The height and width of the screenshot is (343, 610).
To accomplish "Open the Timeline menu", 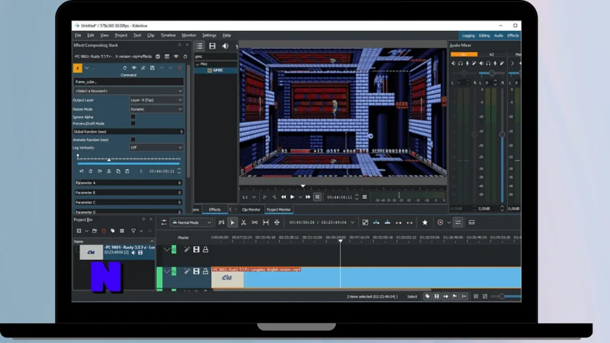I will pyautogui.click(x=168, y=35).
